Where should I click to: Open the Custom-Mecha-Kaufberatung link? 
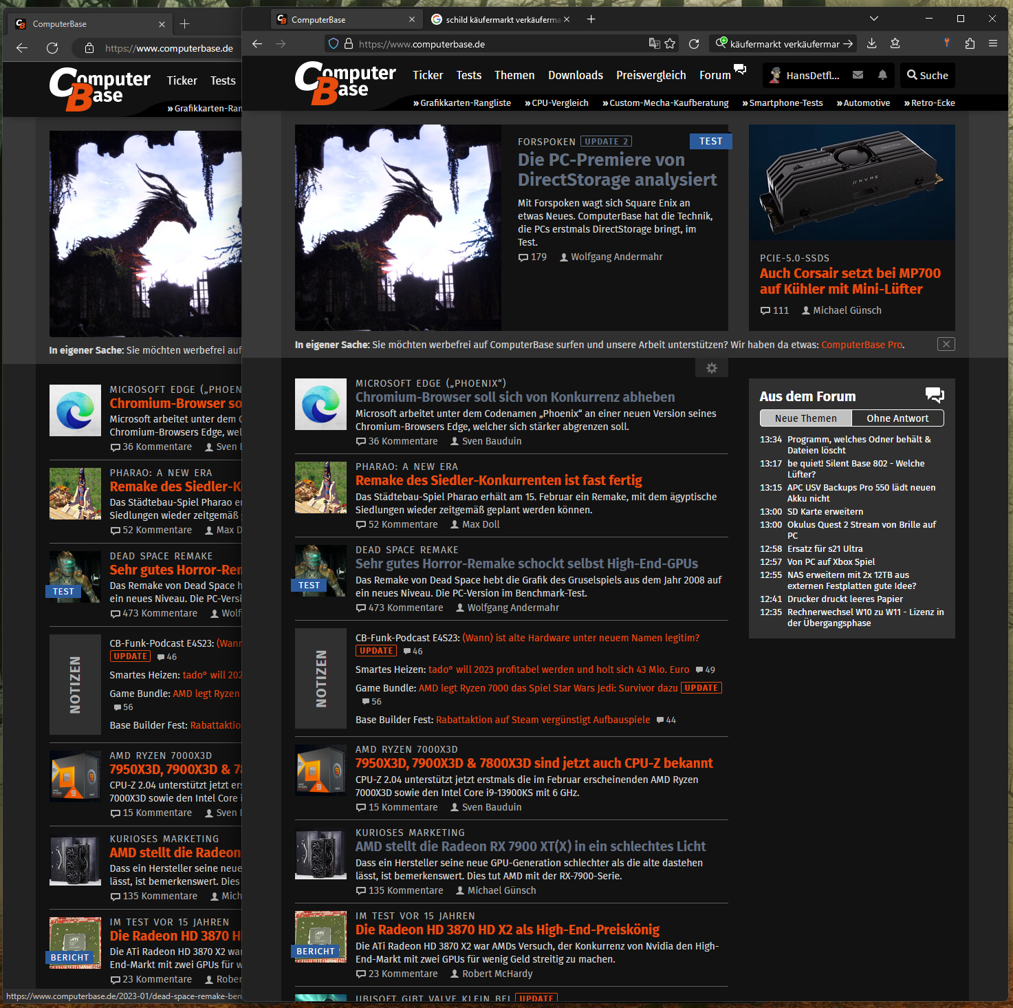666,103
